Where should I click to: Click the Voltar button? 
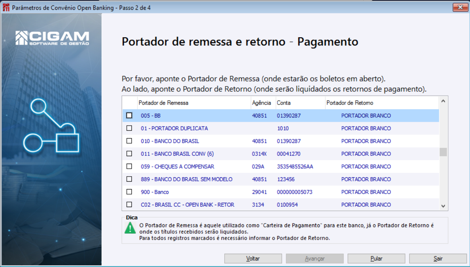point(253,258)
